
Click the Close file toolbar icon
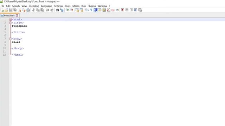pyautogui.click(x=20, y=10)
